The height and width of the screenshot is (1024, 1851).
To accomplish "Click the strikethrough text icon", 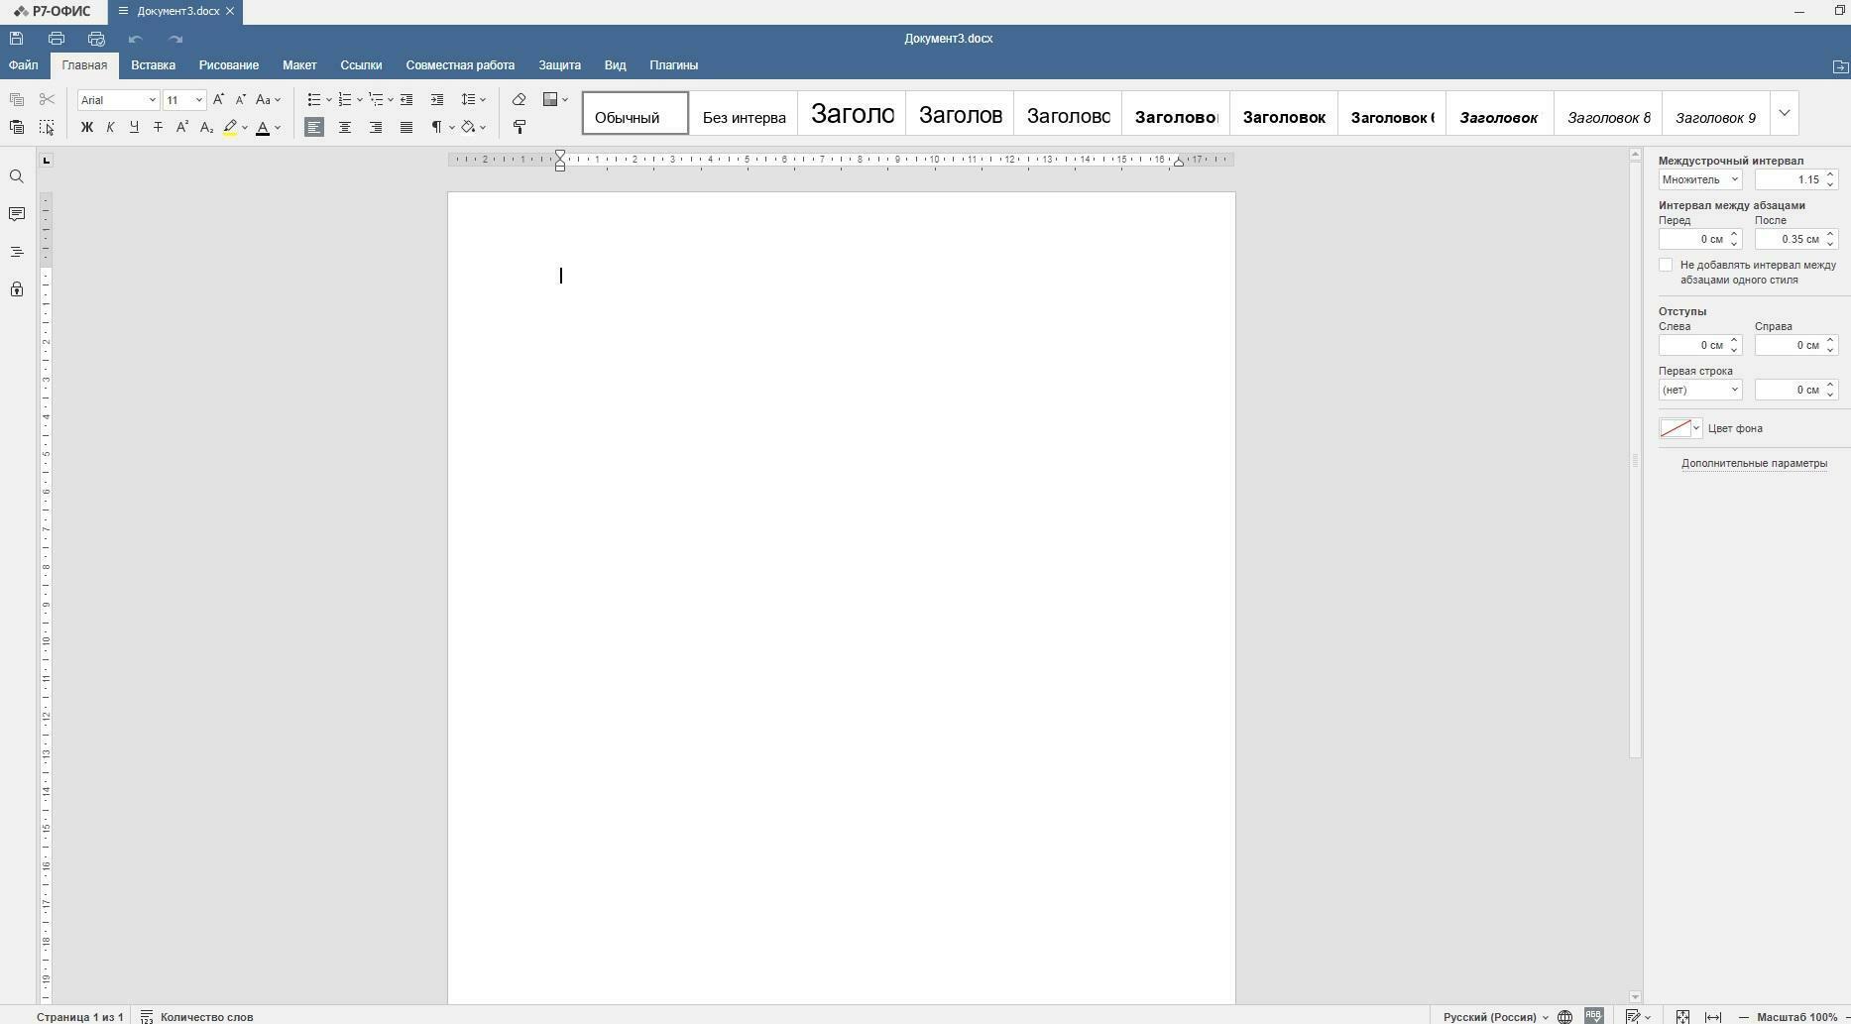I will click(159, 127).
